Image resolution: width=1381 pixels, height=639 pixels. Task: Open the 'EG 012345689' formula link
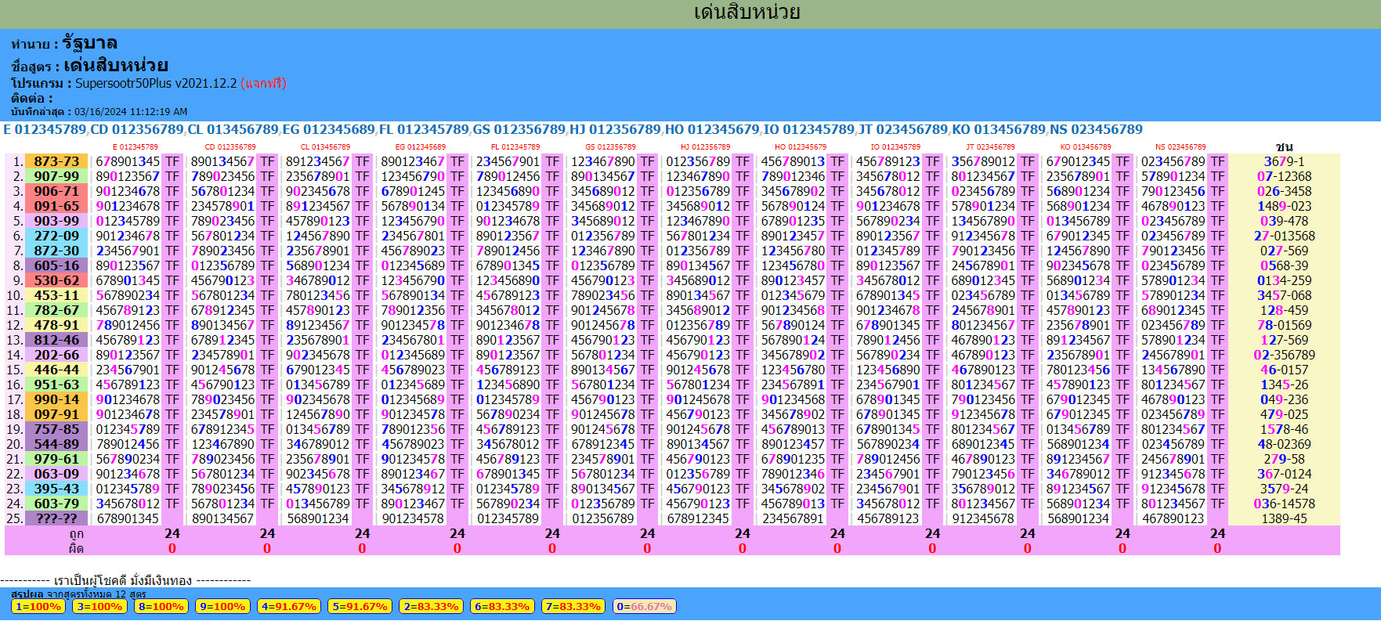[x=329, y=129]
